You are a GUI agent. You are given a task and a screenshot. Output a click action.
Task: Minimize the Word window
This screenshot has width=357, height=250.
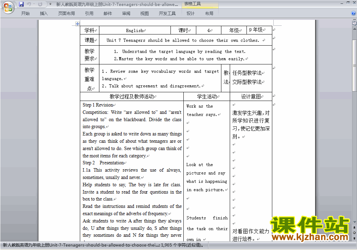342,3
